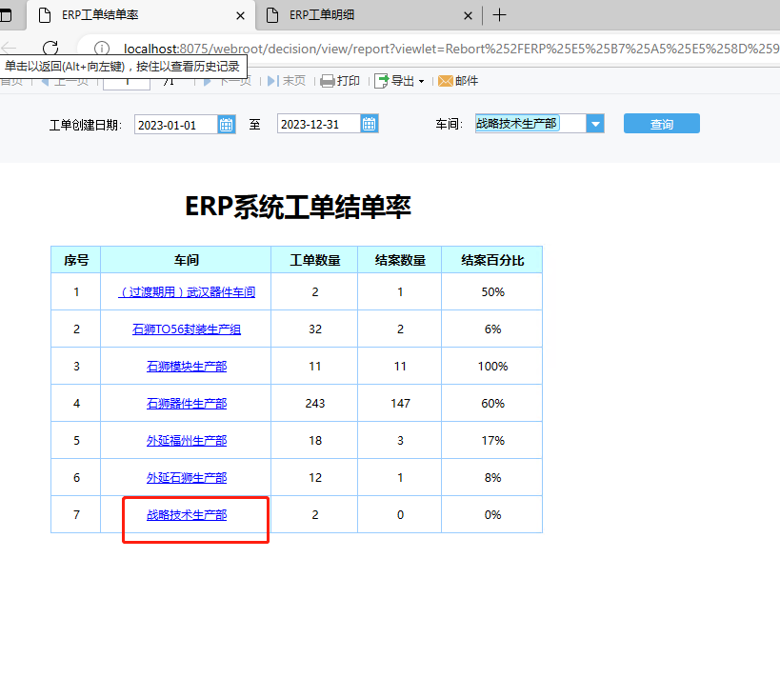Screen dimensions: 780x698
Task: Click the 车间 combo box text field
Action: pos(530,124)
